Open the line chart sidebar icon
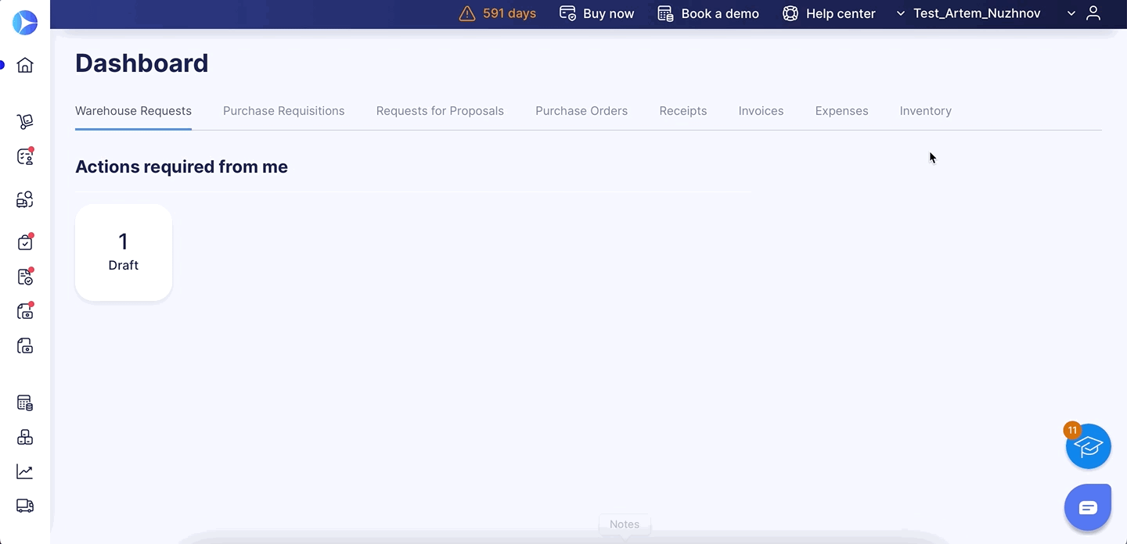 click(x=25, y=471)
